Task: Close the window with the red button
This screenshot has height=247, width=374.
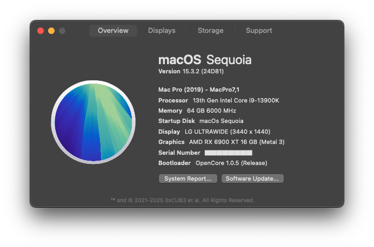Action: click(x=41, y=31)
